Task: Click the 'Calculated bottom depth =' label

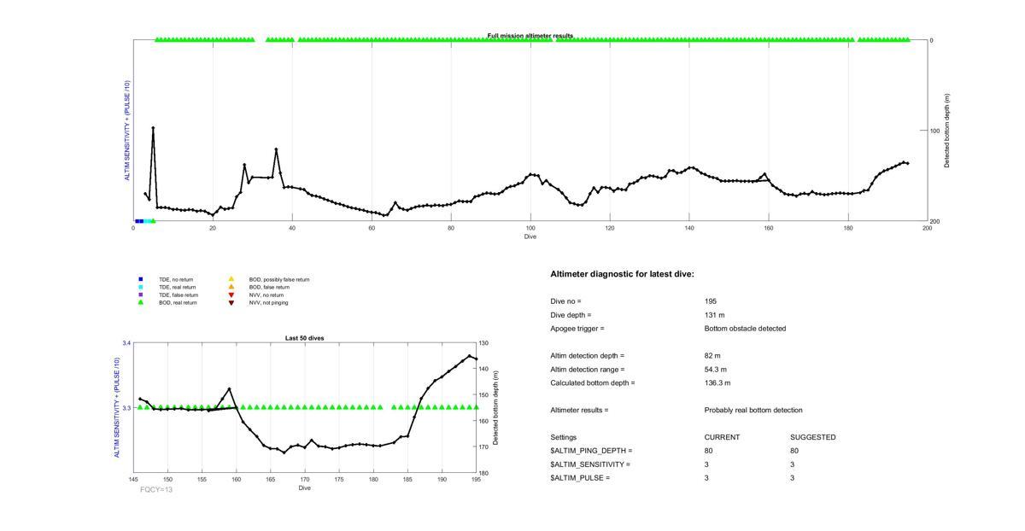Action: click(593, 383)
